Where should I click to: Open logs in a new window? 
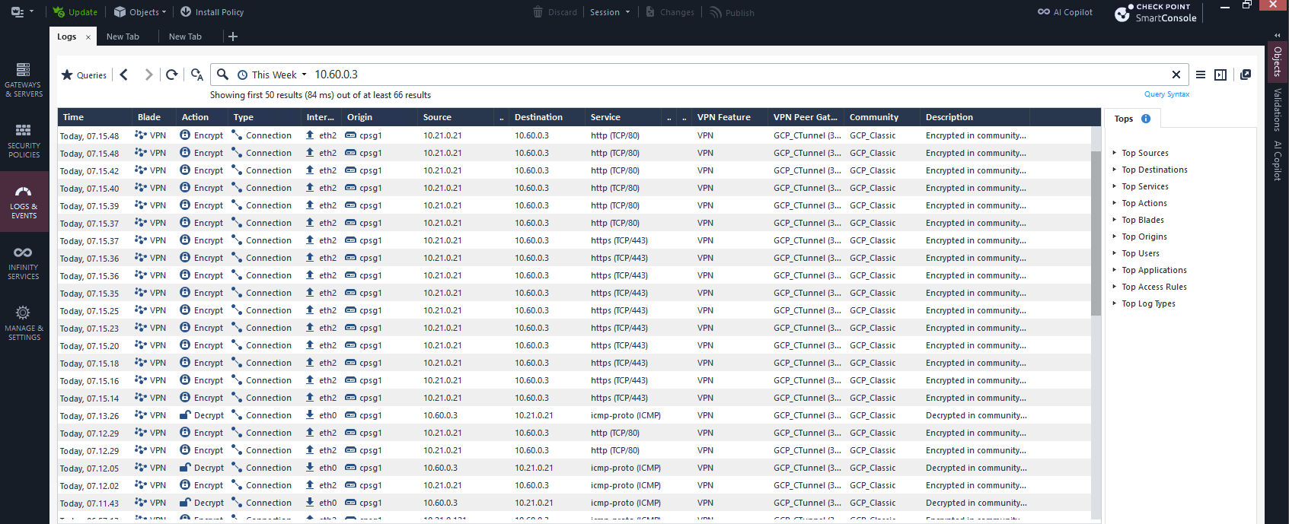pos(1246,75)
